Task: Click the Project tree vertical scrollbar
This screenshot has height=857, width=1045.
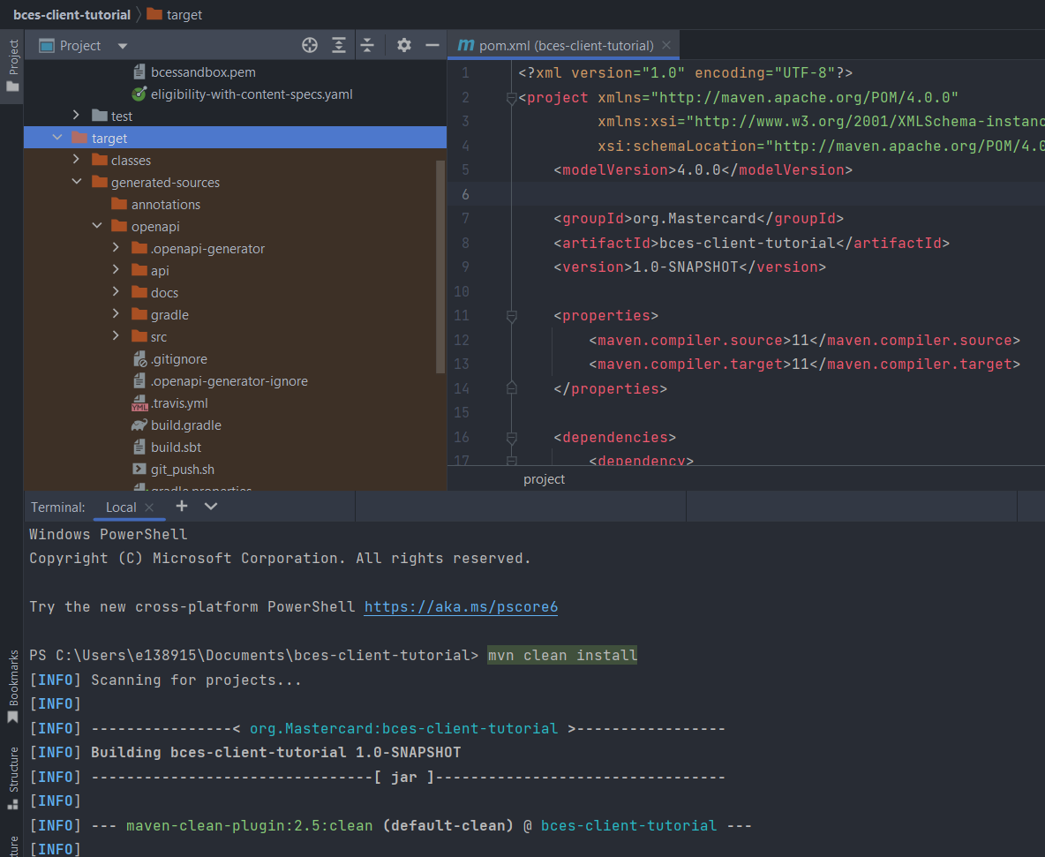Action: (x=440, y=265)
